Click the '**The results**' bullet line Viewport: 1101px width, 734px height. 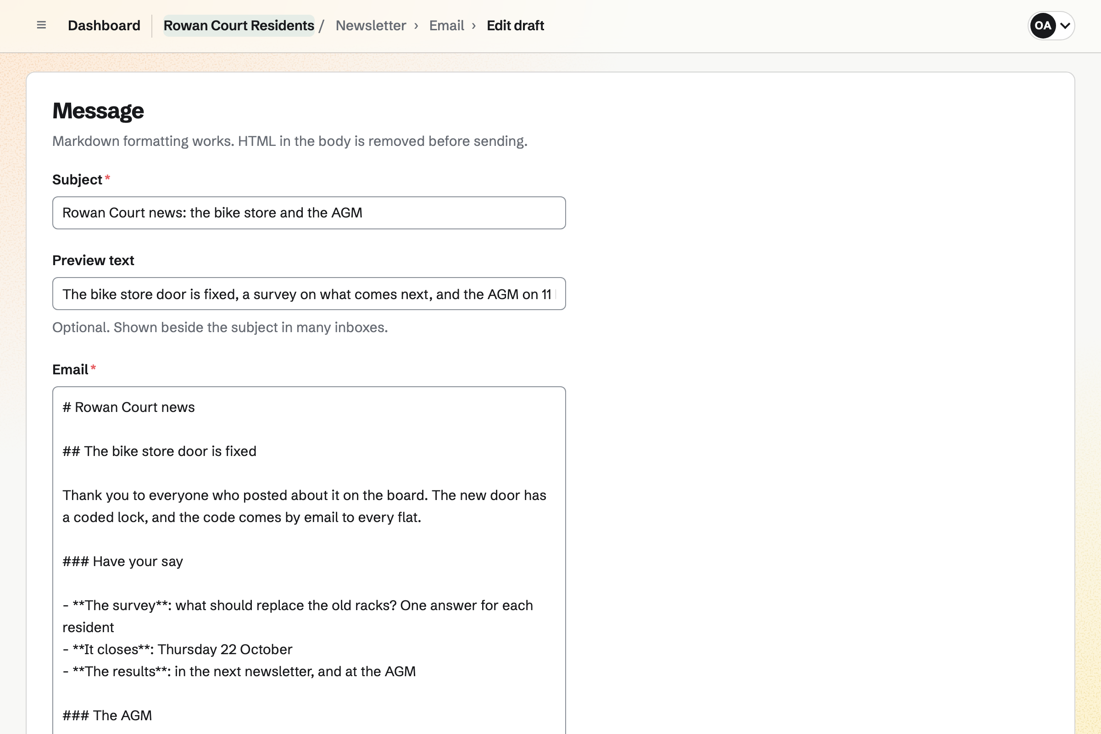239,672
